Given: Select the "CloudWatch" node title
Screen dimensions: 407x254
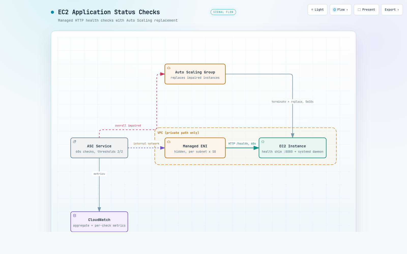Looking at the screenshot, I should (99, 220).
